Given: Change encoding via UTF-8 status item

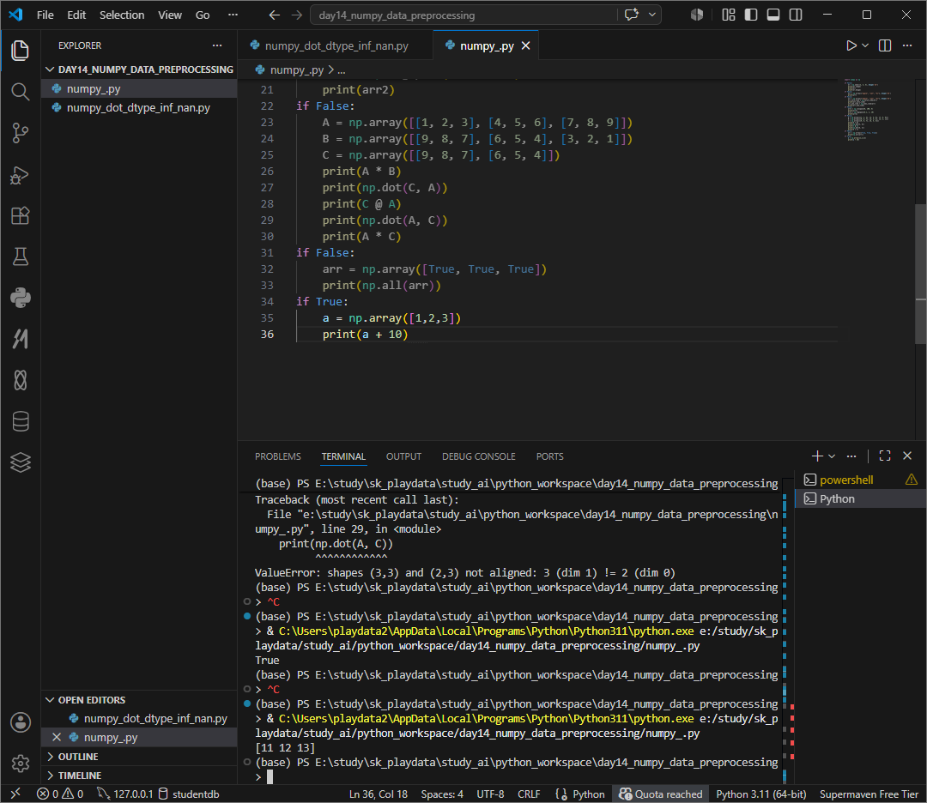Looking at the screenshot, I should (x=490, y=794).
